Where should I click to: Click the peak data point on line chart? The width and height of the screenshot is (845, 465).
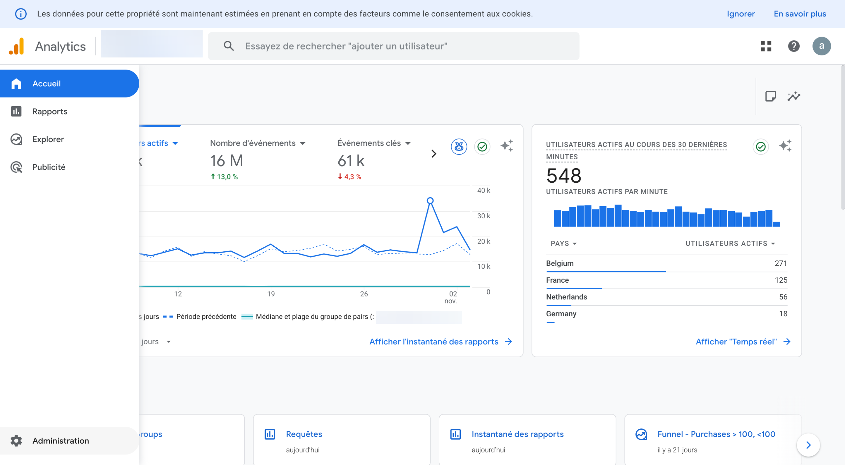(430, 201)
